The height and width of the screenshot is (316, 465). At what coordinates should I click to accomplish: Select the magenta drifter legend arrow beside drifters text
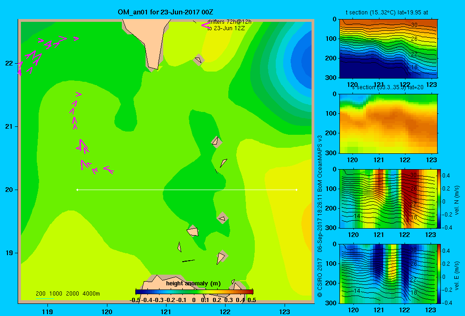click(205, 26)
